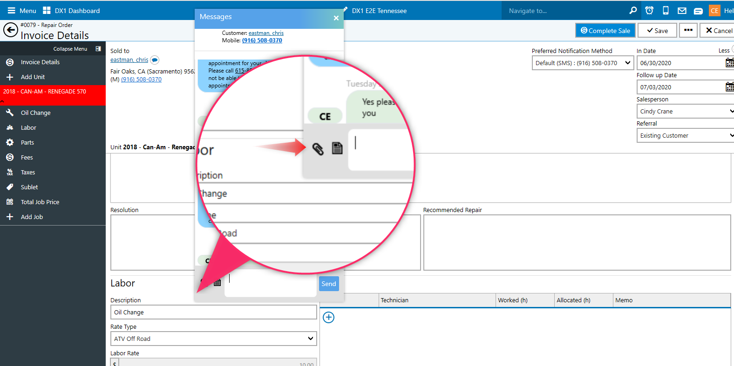The width and height of the screenshot is (734, 366).
Task: Click the Technician column header
Action: point(437,300)
